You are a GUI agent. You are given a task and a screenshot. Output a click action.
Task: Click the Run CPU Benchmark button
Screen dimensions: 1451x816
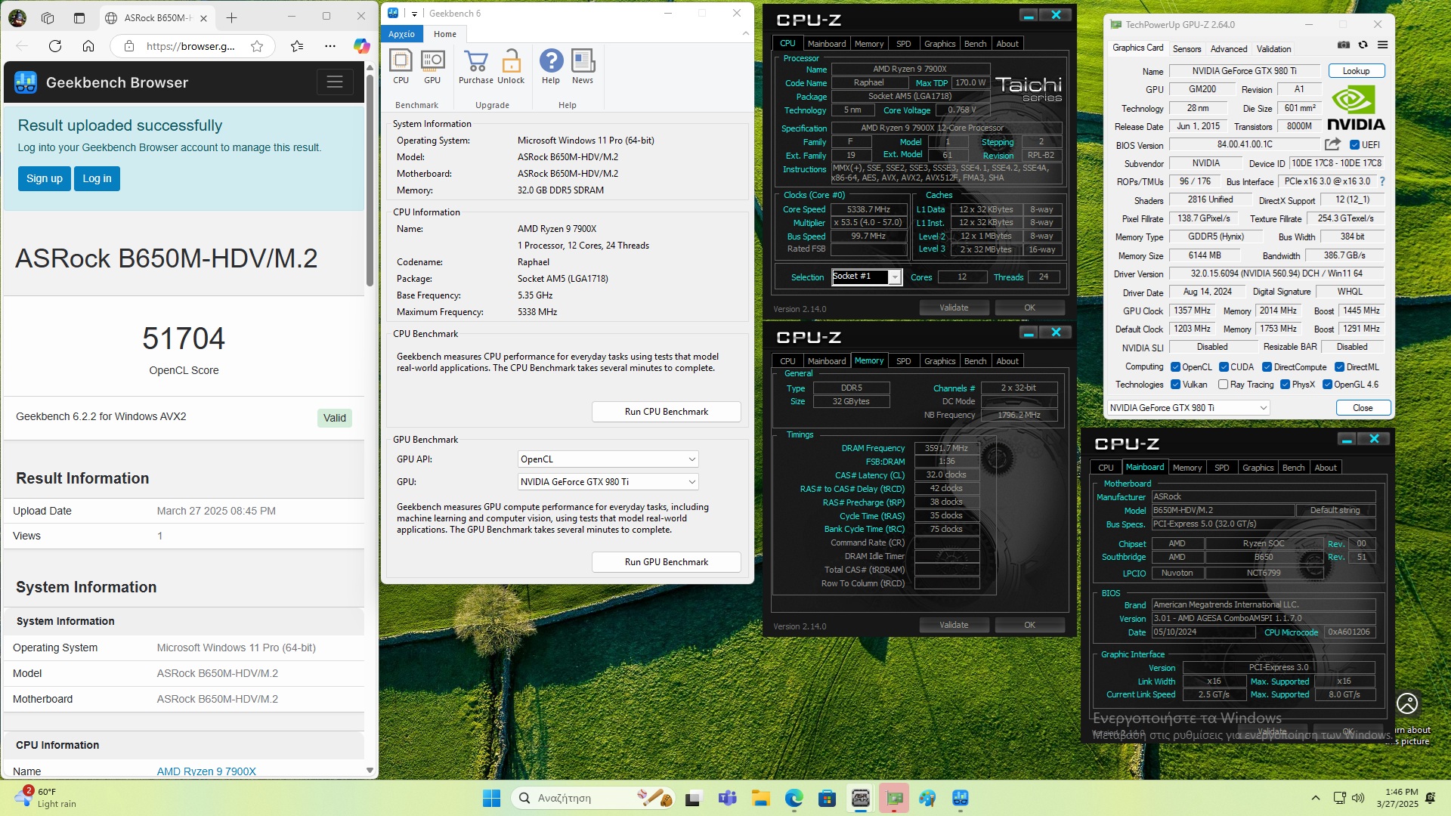coord(666,412)
